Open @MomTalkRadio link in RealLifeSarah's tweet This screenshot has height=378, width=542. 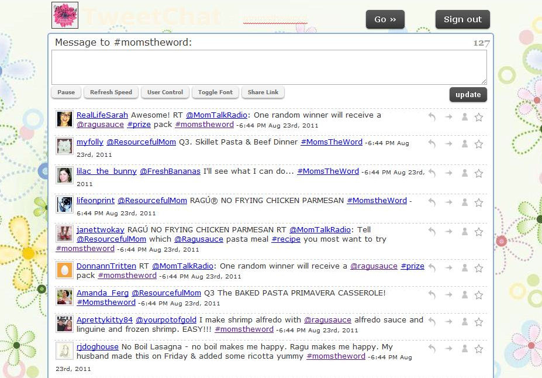tap(217, 115)
